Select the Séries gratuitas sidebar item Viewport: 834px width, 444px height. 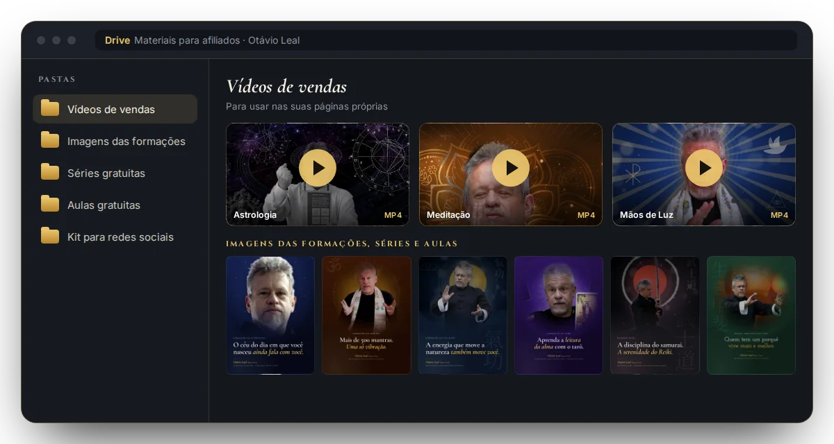coord(115,173)
